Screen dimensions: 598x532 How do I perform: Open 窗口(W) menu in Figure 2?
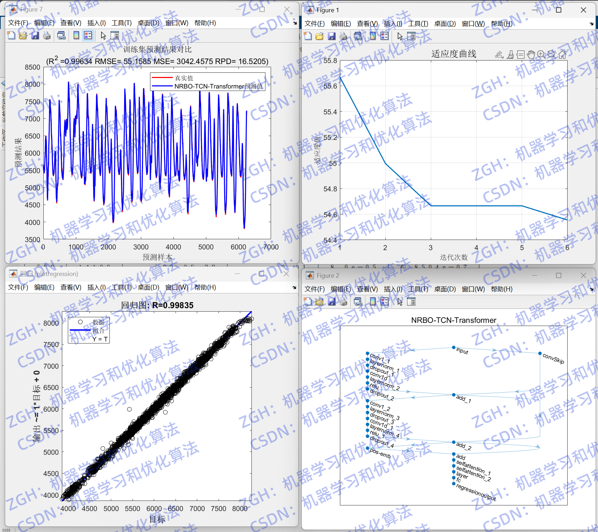(473, 289)
